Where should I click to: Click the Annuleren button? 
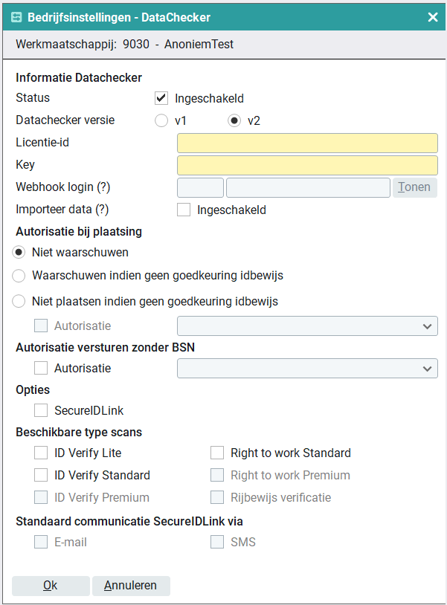[131, 586]
